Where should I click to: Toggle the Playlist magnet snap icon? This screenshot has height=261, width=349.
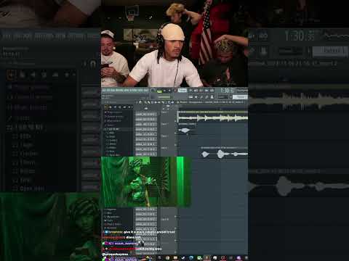140,102
